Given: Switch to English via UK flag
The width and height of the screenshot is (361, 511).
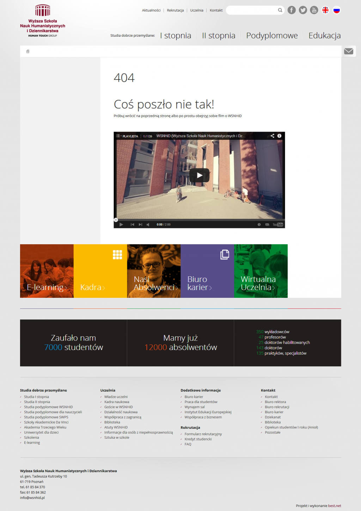Looking at the screenshot, I should (x=325, y=10).
